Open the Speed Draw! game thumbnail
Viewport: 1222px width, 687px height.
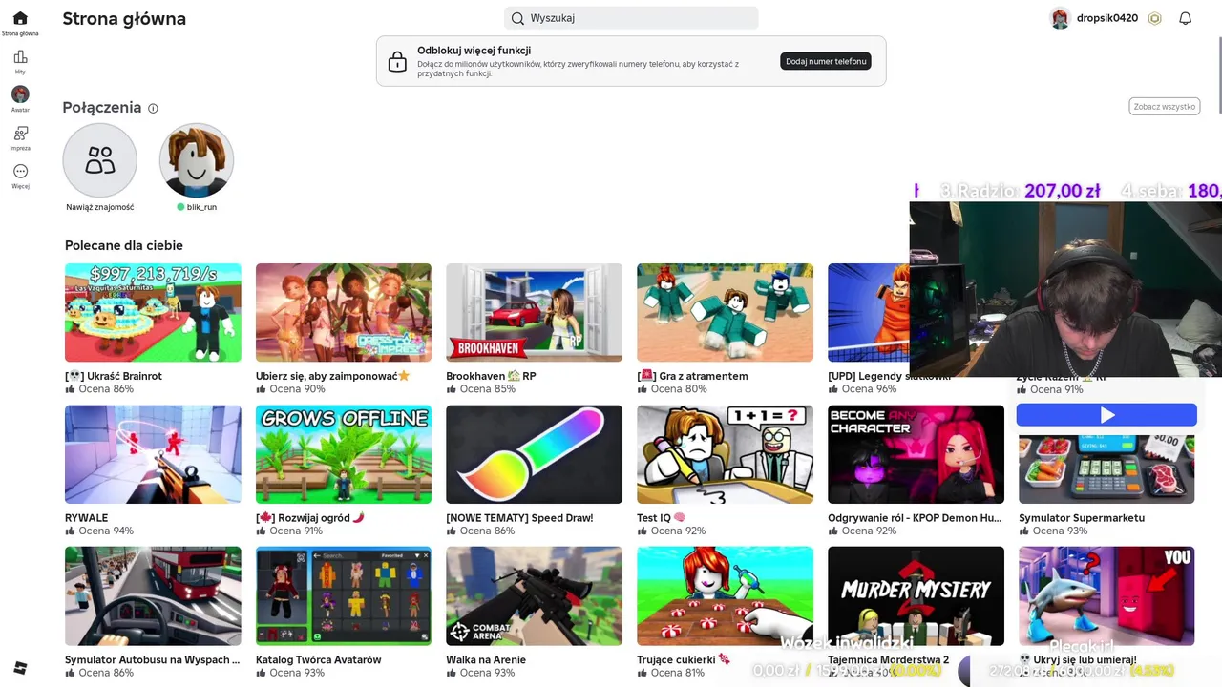(535, 454)
